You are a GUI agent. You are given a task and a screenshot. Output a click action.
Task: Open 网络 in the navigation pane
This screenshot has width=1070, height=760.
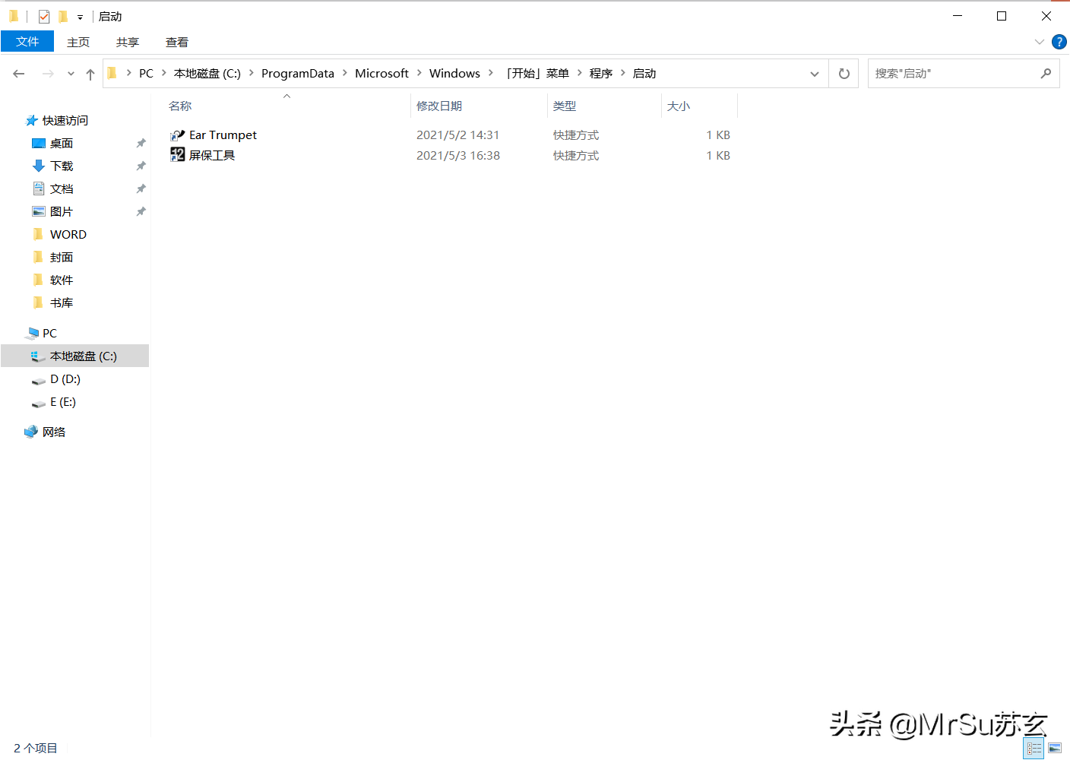54,432
